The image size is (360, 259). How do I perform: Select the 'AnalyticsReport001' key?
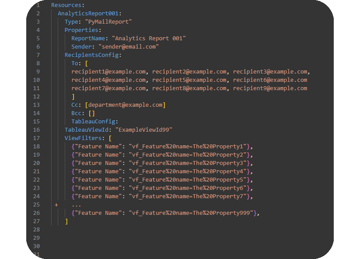coord(88,14)
